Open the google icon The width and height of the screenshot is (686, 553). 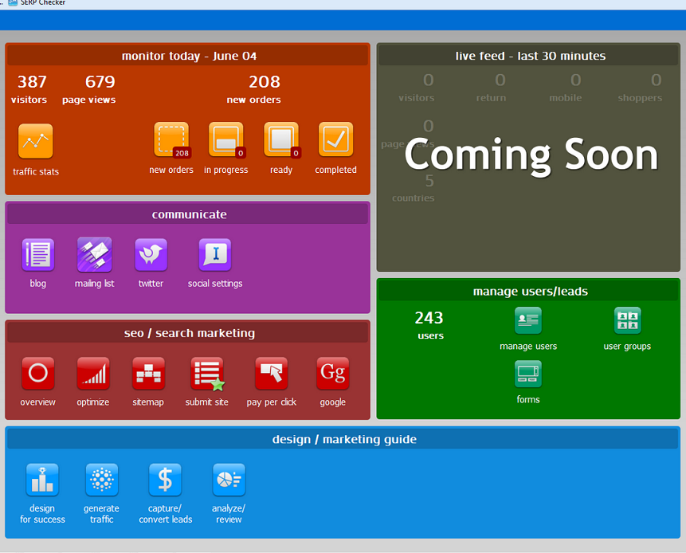(x=332, y=374)
